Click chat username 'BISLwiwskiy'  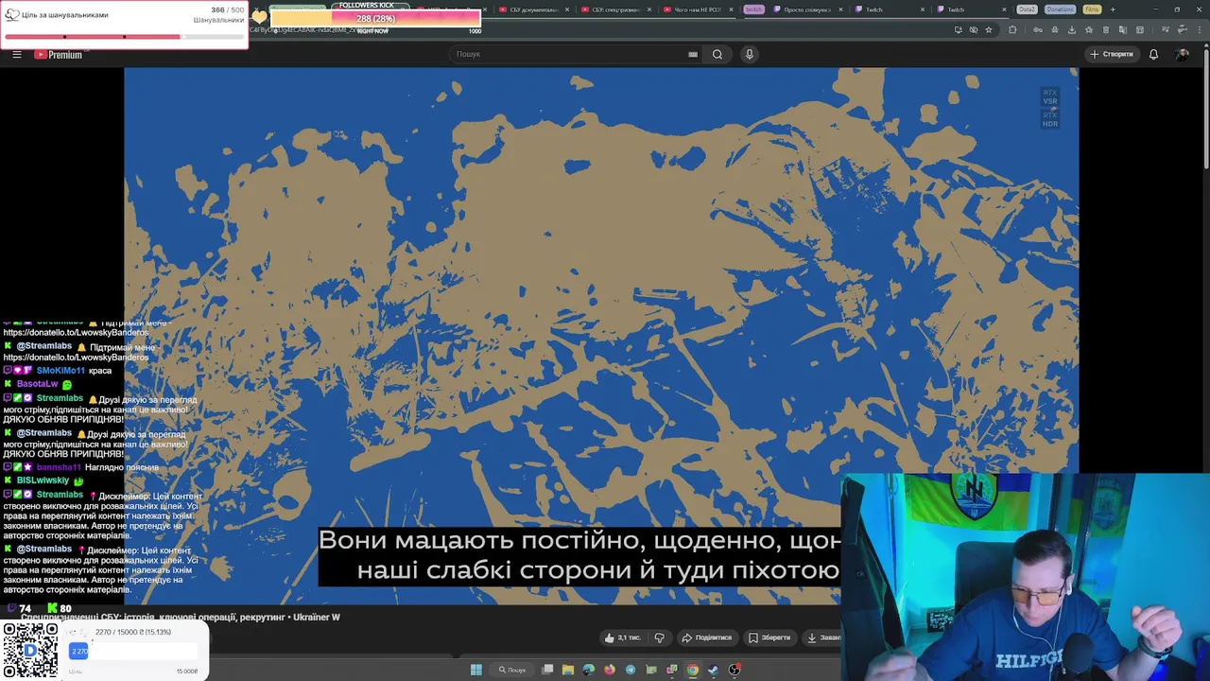pyautogui.click(x=43, y=480)
